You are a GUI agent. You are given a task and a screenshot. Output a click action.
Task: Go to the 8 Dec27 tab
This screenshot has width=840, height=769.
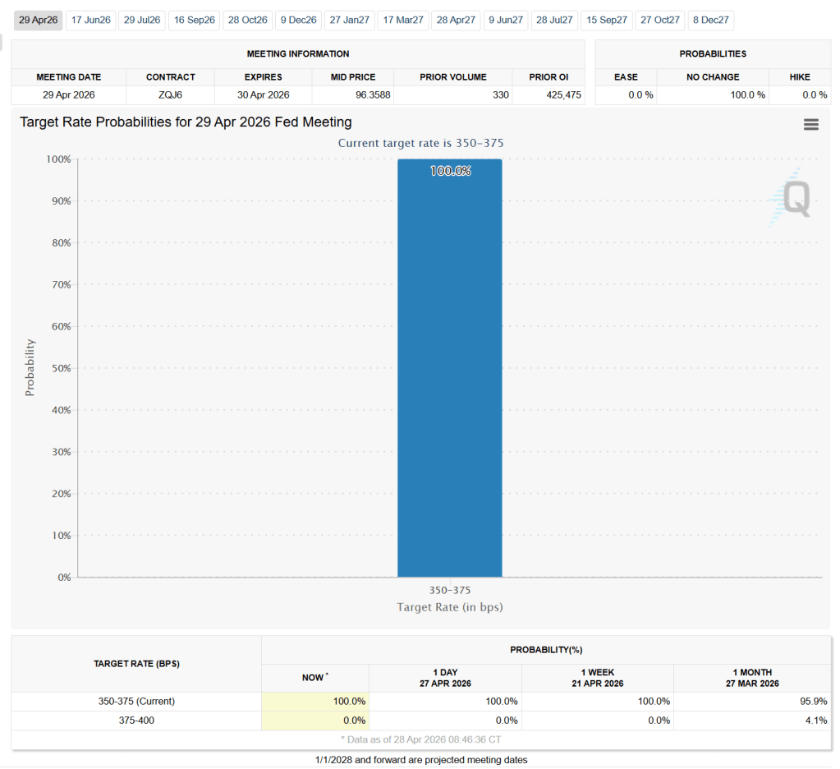coord(711,20)
